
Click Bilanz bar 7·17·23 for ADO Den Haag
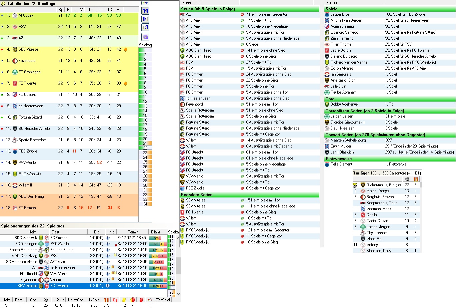click(158, 256)
